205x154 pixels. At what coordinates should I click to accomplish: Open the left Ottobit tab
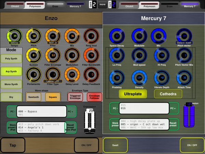click(x=15, y=5)
